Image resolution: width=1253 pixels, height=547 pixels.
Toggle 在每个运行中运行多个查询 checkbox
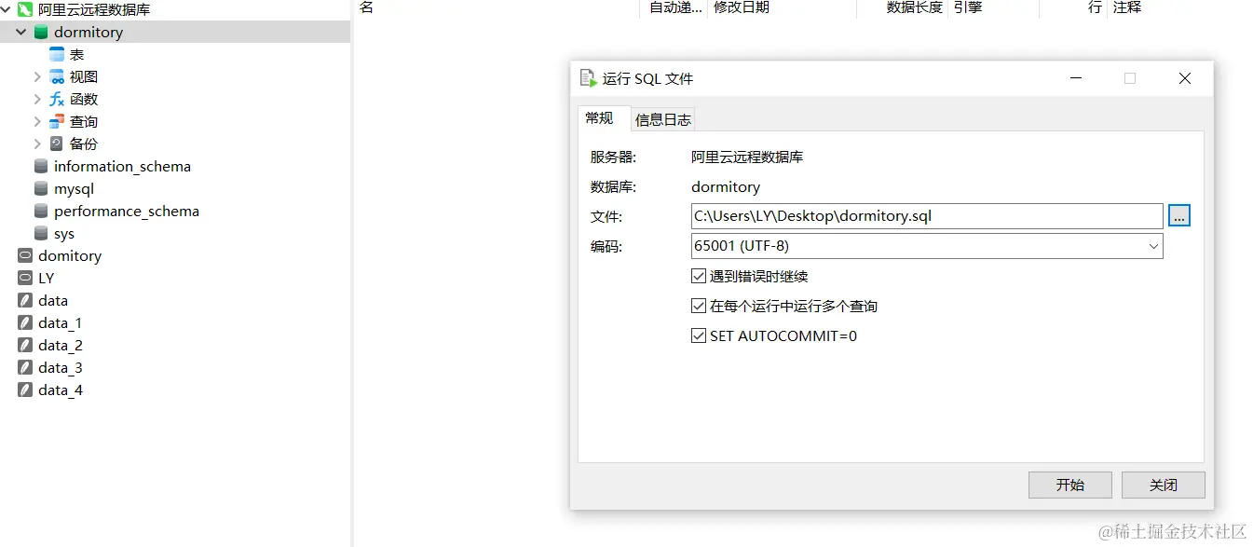pyautogui.click(x=699, y=306)
